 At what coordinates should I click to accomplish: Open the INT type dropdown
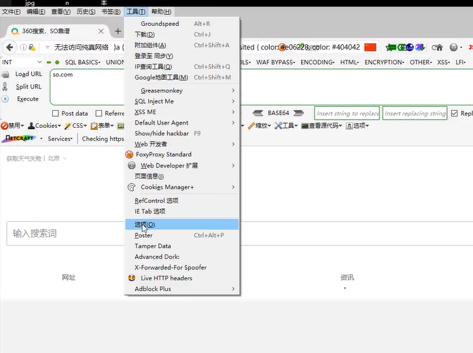22,62
